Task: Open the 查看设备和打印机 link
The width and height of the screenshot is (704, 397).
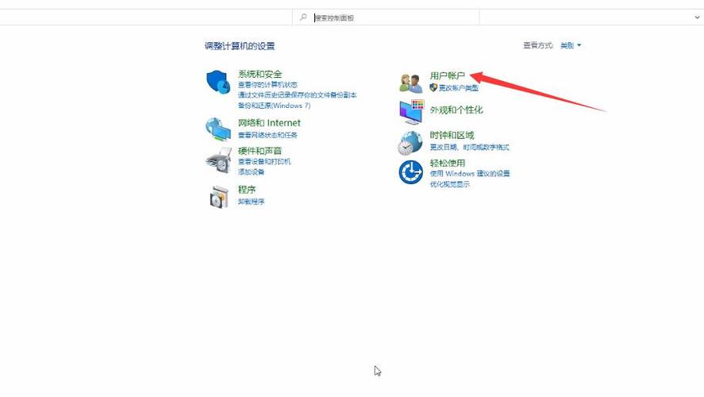Action: [x=264, y=161]
